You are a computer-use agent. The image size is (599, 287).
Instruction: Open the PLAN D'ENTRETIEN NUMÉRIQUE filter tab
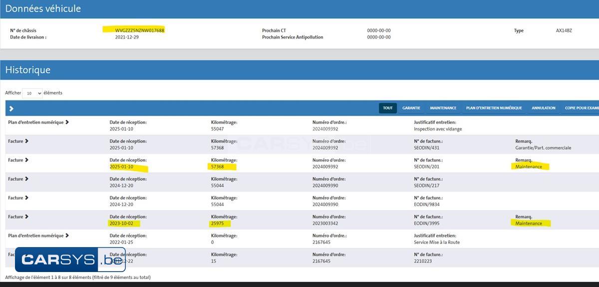click(x=494, y=108)
